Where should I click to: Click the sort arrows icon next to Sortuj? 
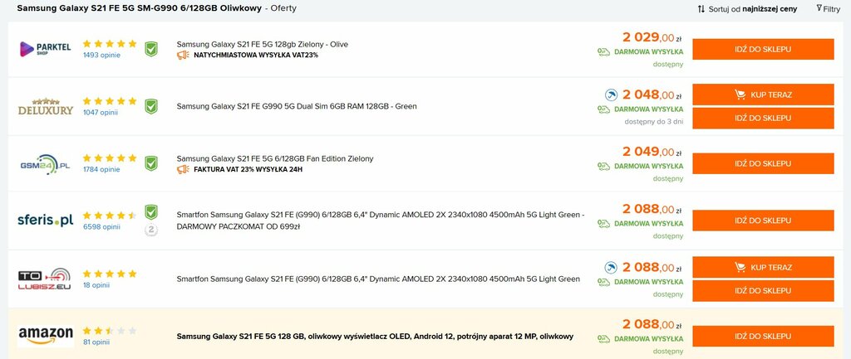click(x=701, y=8)
